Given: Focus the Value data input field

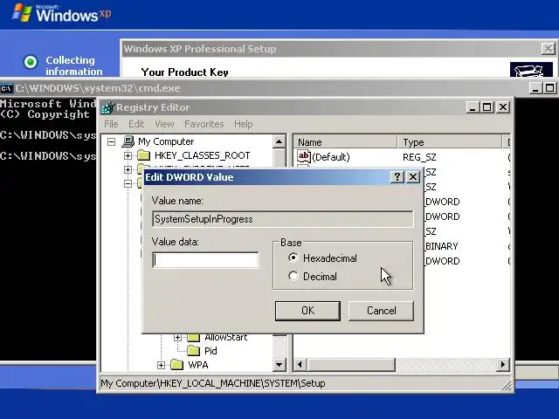Looking at the screenshot, I should (205, 260).
